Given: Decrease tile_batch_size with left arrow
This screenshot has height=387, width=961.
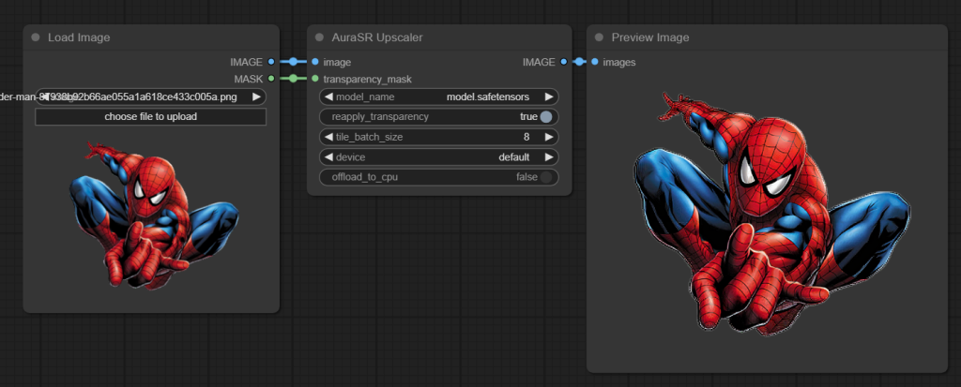Looking at the screenshot, I should [x=328, y=137].
